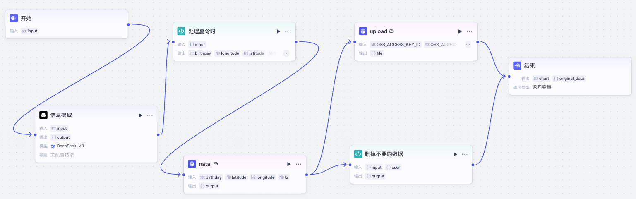Click the cube icon of natal node
This screenshot has width=636, height=199.
coord(192,164)
